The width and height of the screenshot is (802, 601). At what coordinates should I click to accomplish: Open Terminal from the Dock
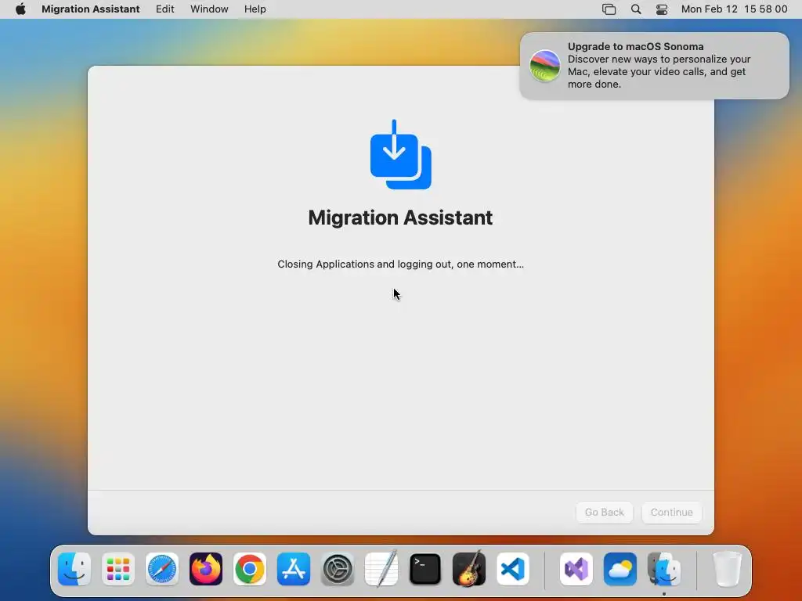425,569
